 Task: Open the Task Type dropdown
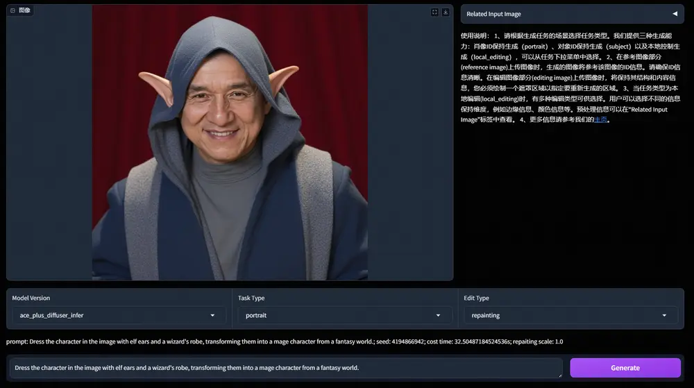344,315
